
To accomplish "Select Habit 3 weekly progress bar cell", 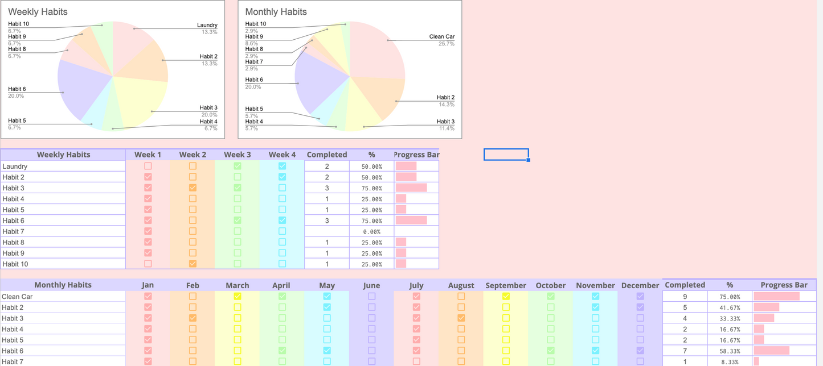I will point(416,188).
